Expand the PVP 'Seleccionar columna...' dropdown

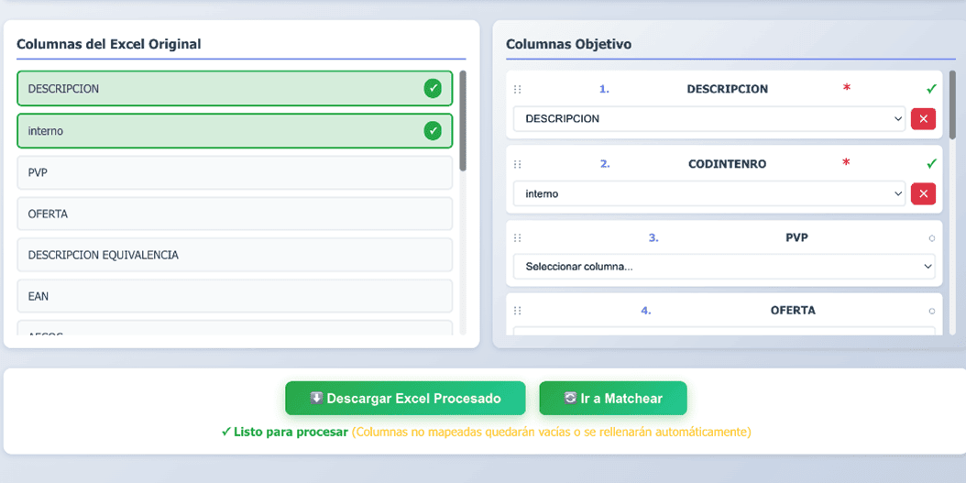723,267
